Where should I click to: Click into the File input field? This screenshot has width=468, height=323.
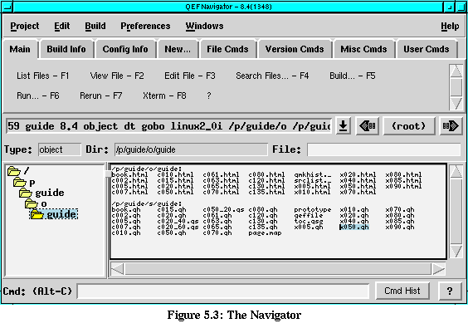pyautogui.click(x=384, y=149)
